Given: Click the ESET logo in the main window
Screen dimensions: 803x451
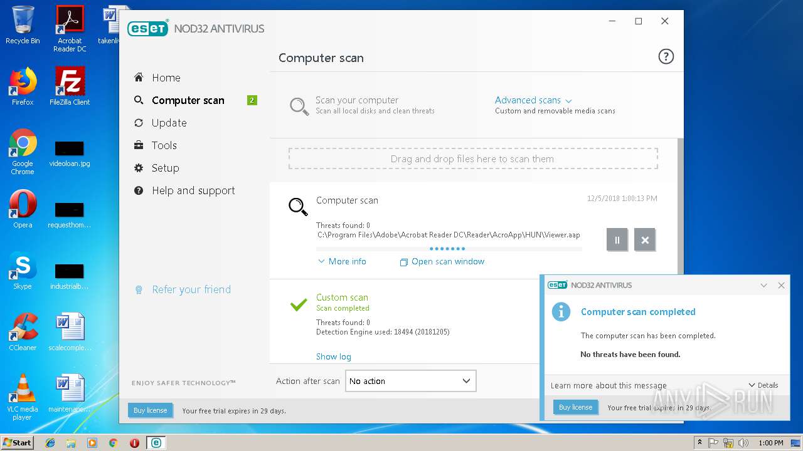Looking at the screenshot, I should 148,28.
